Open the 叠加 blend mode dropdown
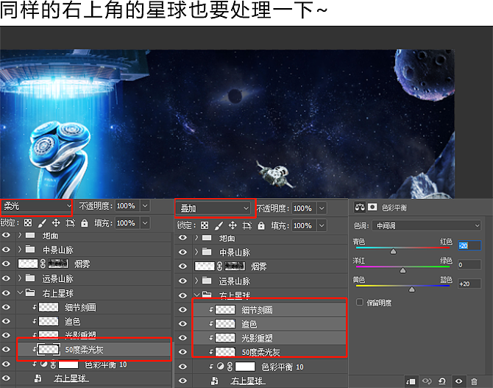 coord(215,208)
